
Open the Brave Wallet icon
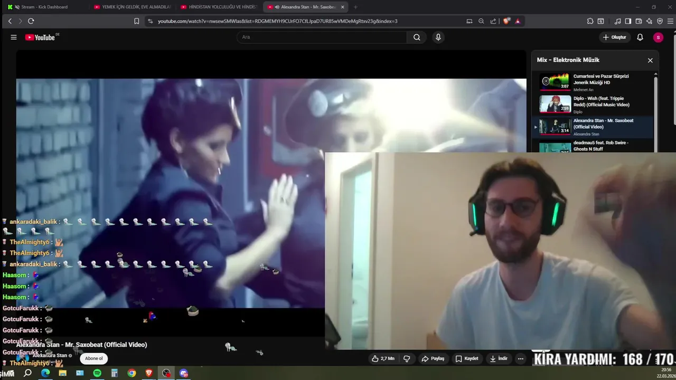(639, 21)
